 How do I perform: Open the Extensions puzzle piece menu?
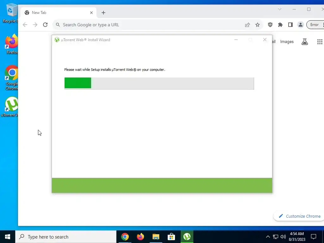coord(280,25)
